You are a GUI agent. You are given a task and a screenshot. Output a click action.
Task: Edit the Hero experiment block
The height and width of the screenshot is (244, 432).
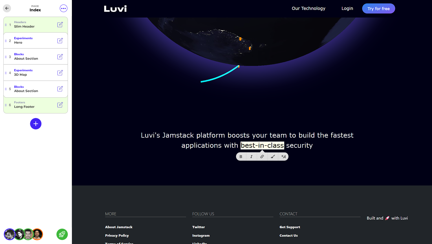60,41
